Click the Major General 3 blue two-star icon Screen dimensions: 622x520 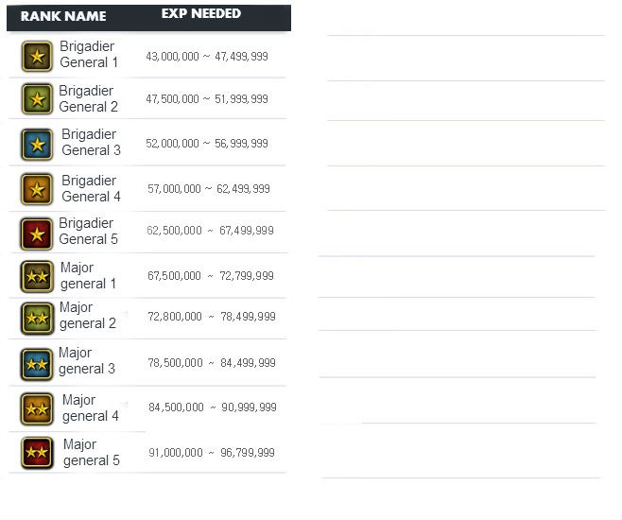tap(37, 362)
